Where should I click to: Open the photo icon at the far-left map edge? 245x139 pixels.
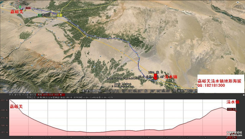2,58
